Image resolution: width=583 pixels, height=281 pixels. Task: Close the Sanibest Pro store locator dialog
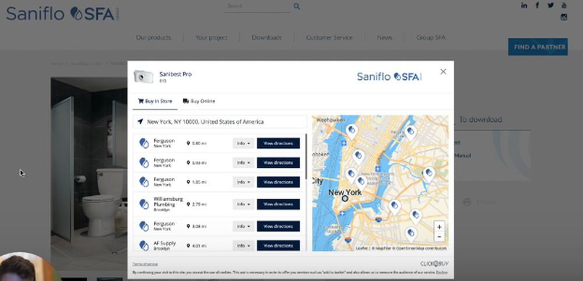click(x=443, y=72)
